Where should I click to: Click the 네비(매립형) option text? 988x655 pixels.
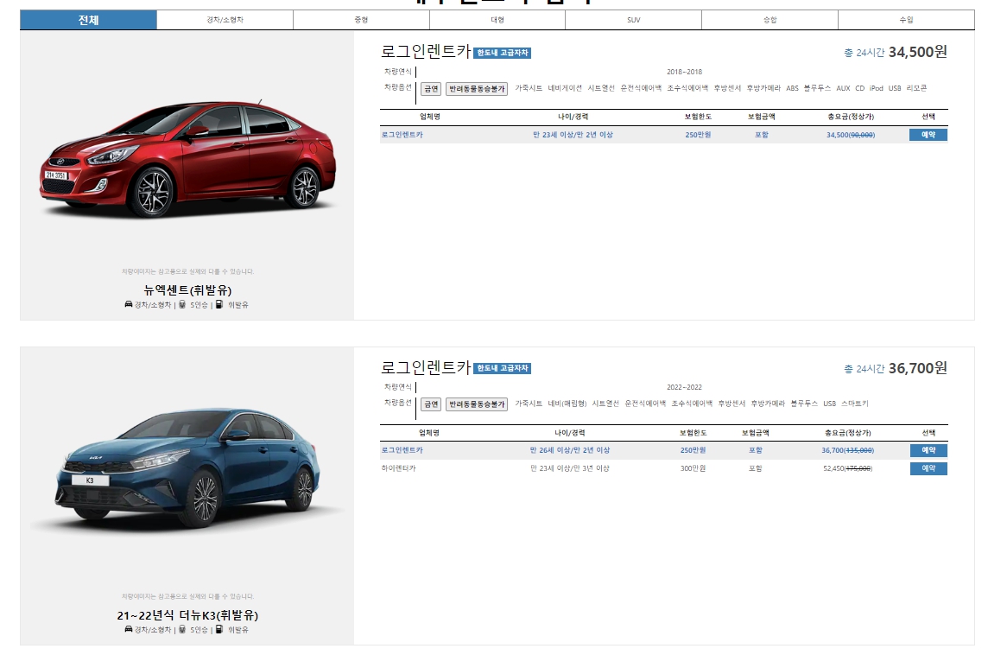[567, 404]
